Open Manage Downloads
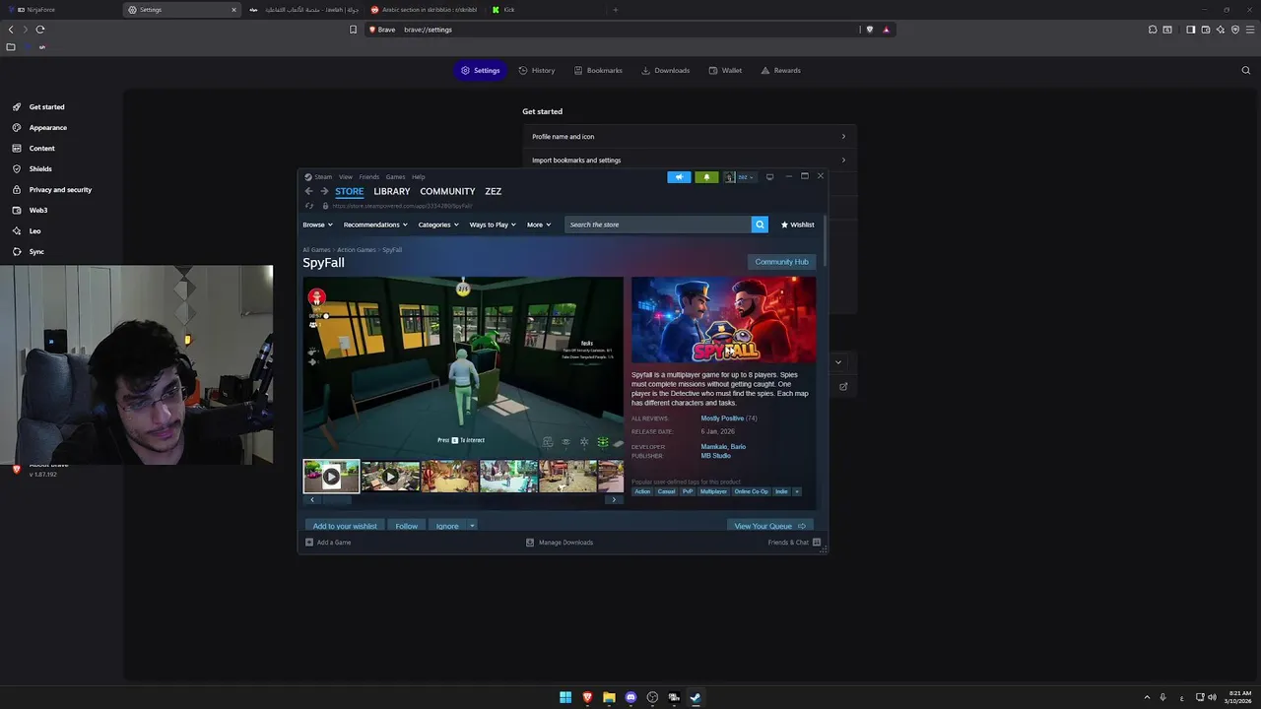This screenshot has height=709, width=1261. pos(560,543)
